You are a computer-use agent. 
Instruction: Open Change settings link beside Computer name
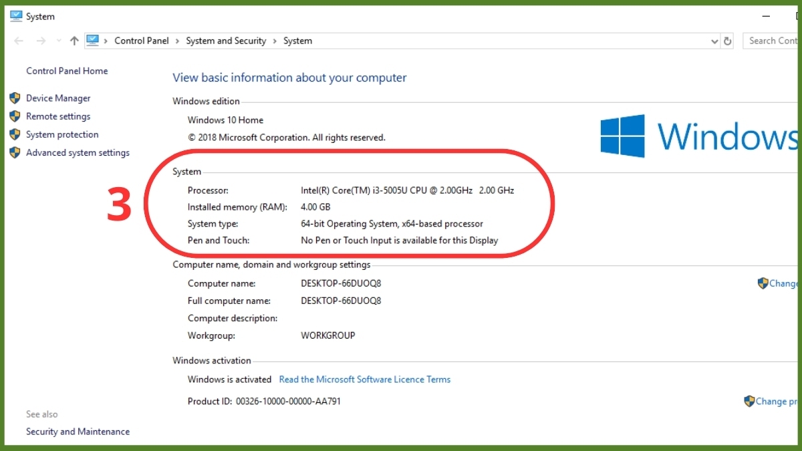783,283
